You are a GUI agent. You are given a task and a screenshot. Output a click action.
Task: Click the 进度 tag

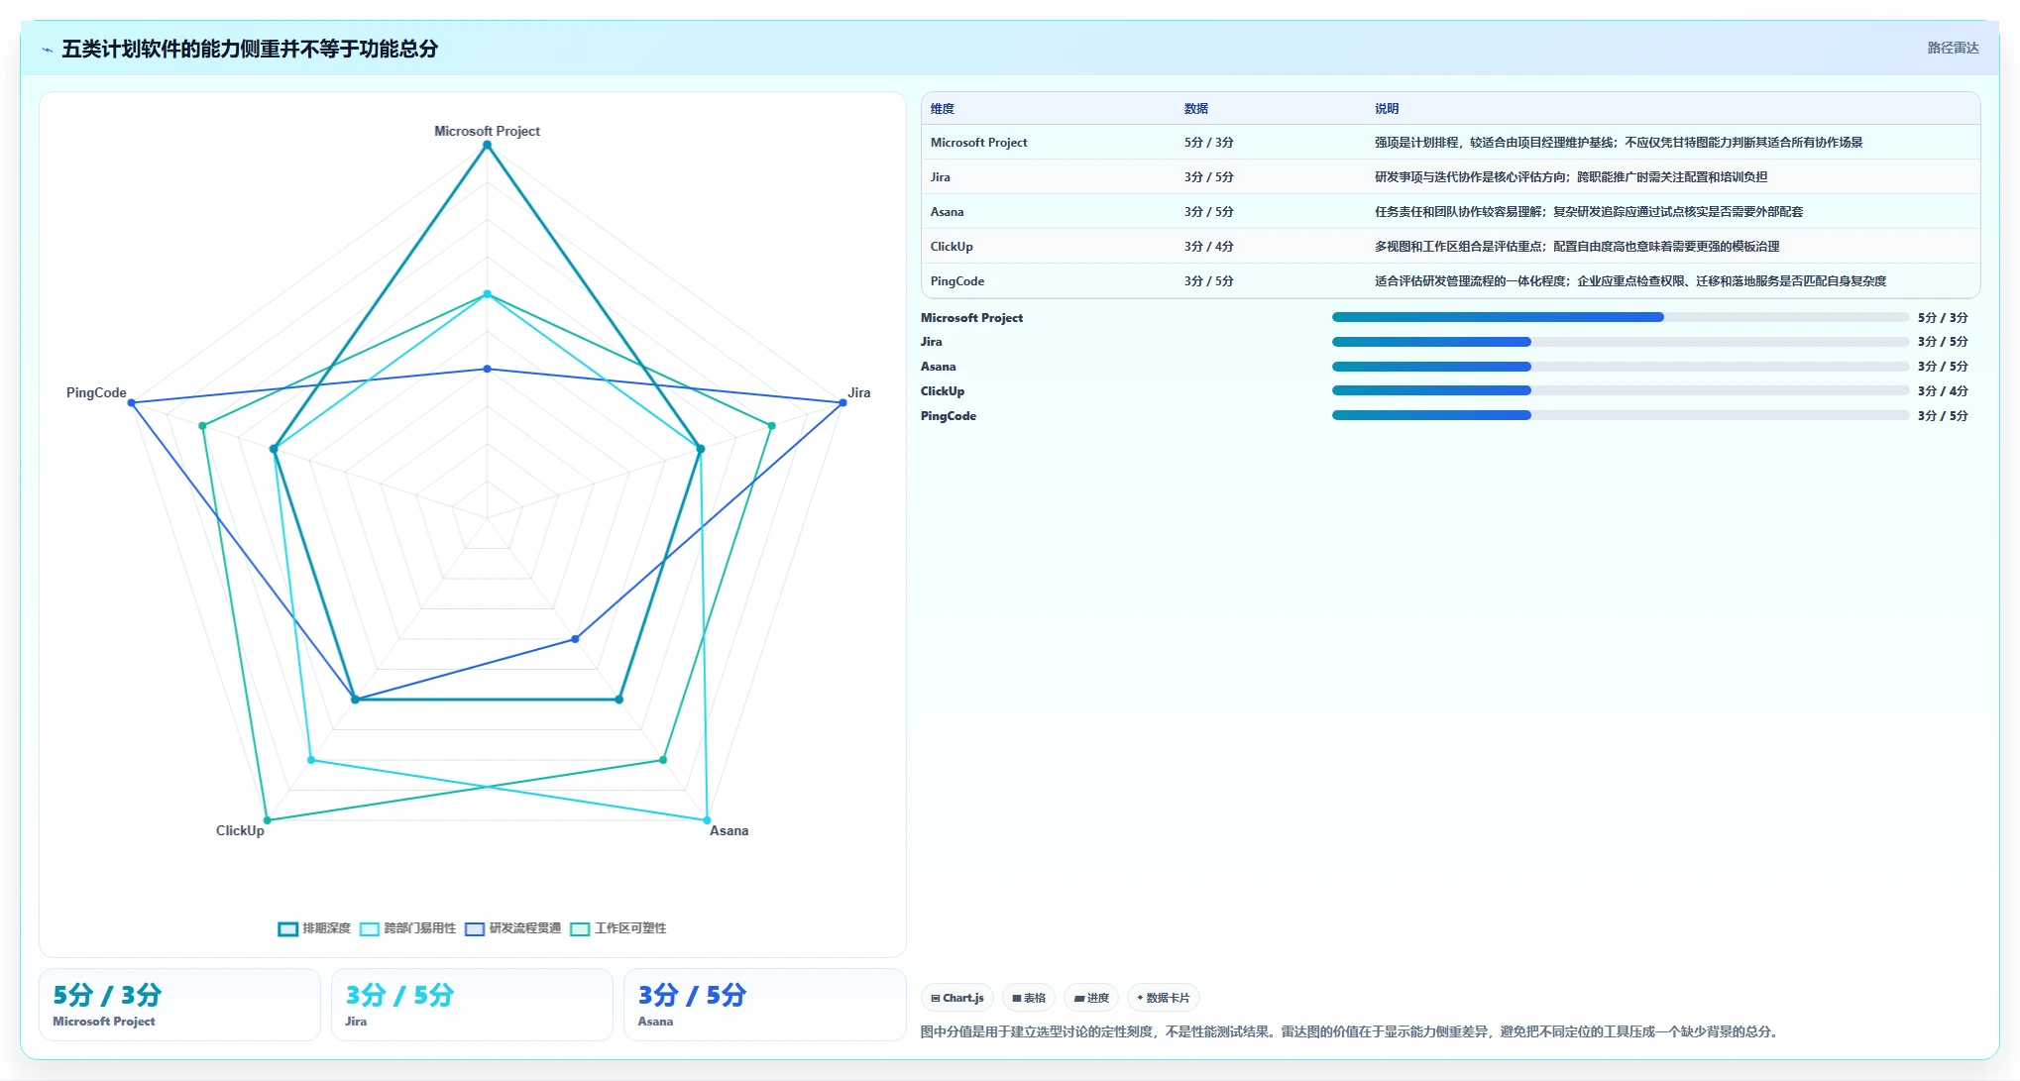pos(1091,998)
